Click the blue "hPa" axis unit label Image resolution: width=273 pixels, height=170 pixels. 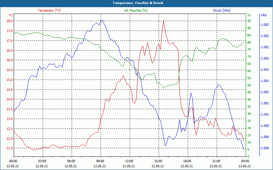(263, 15)
